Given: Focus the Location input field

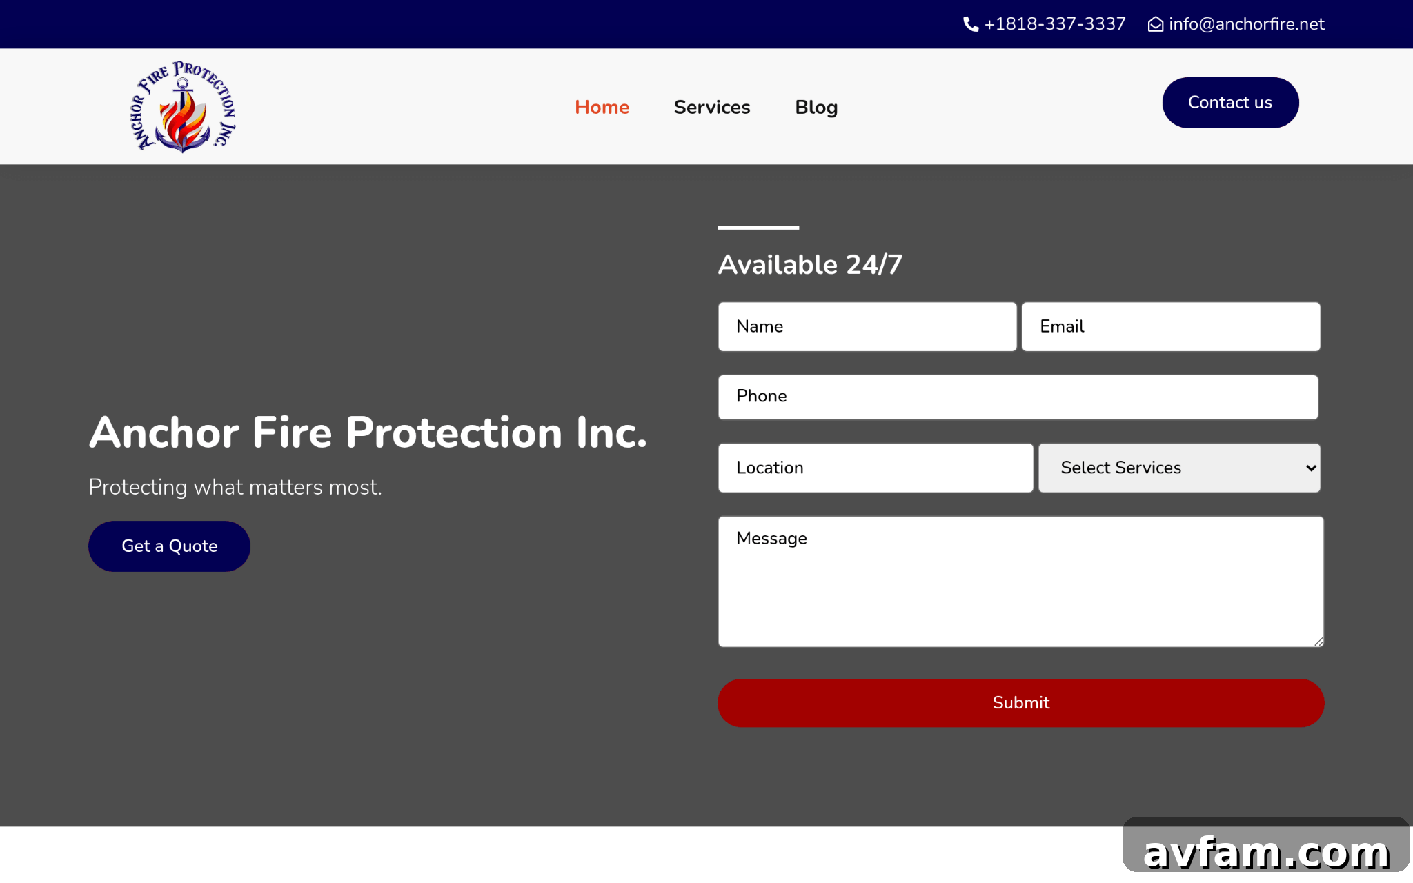Looking at the screenshot, I should 876,468.
